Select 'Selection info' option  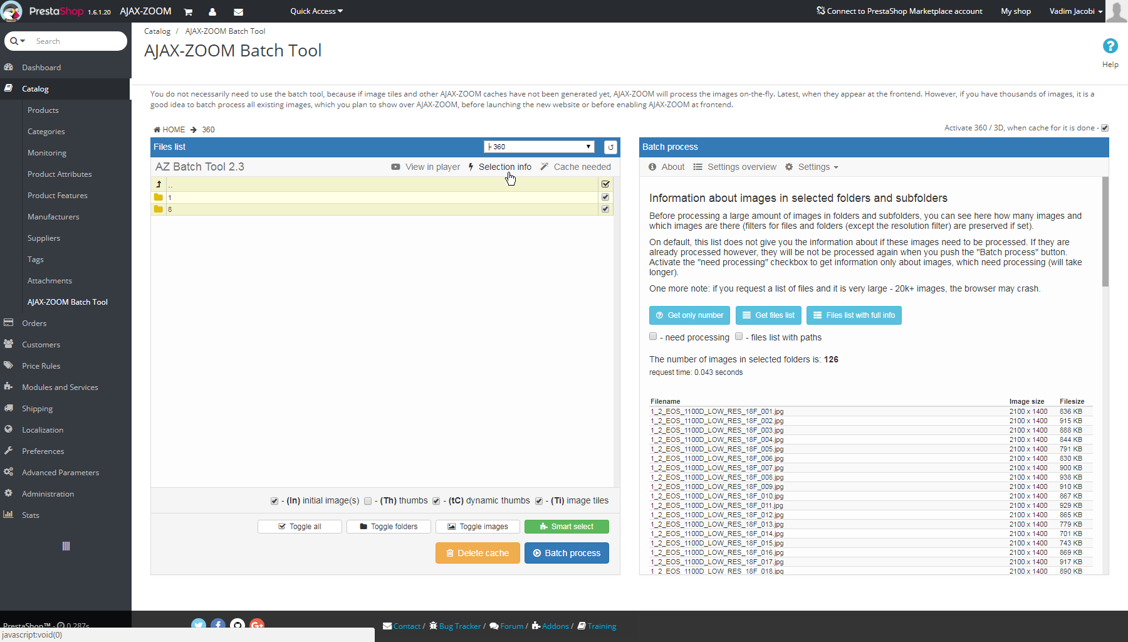[x=499, y=167]
